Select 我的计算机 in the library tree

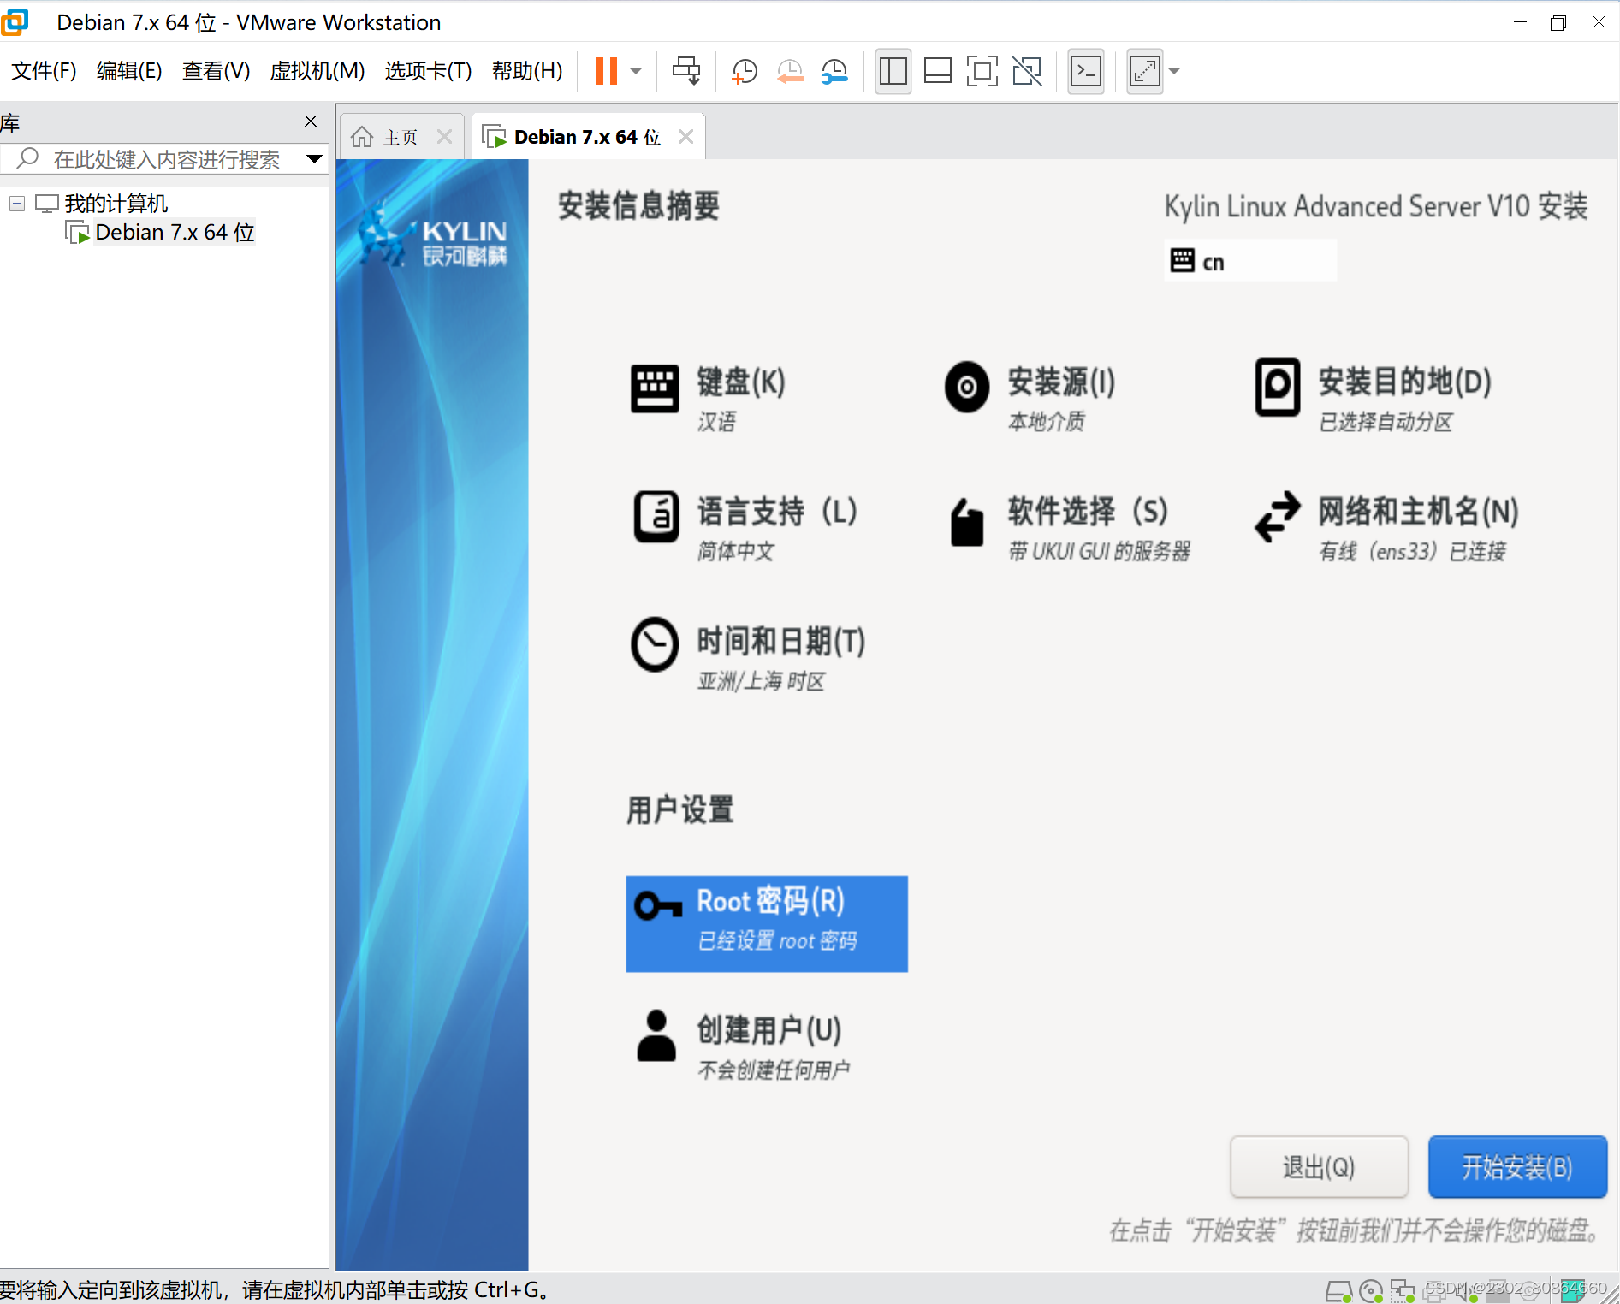(x=116, y=204)
